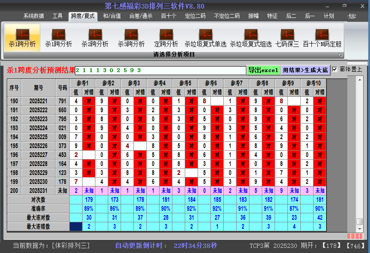The image size is (370, 253).
Task: Select the row for 期号 2025221
Action: pos(167,101)
